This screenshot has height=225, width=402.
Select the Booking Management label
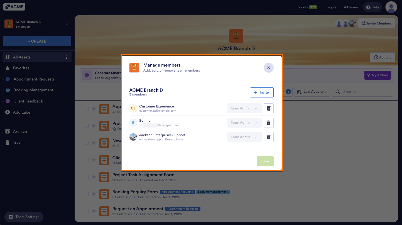tap(33, 90)
